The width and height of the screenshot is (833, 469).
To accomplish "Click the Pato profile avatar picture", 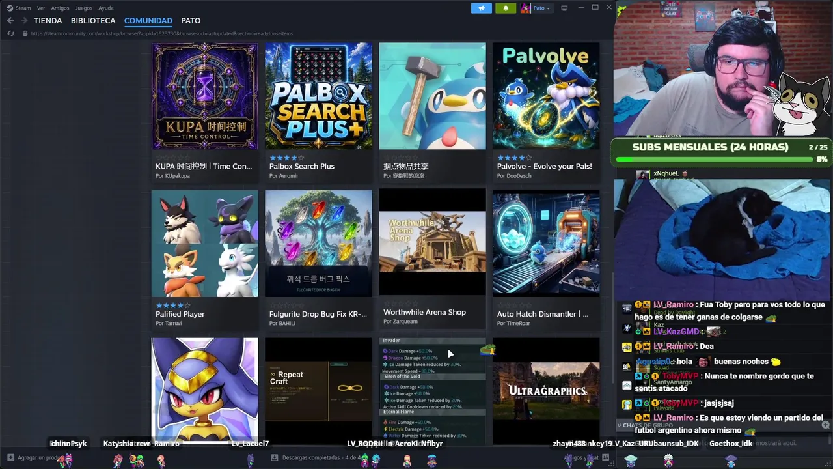I will [525, 8].
